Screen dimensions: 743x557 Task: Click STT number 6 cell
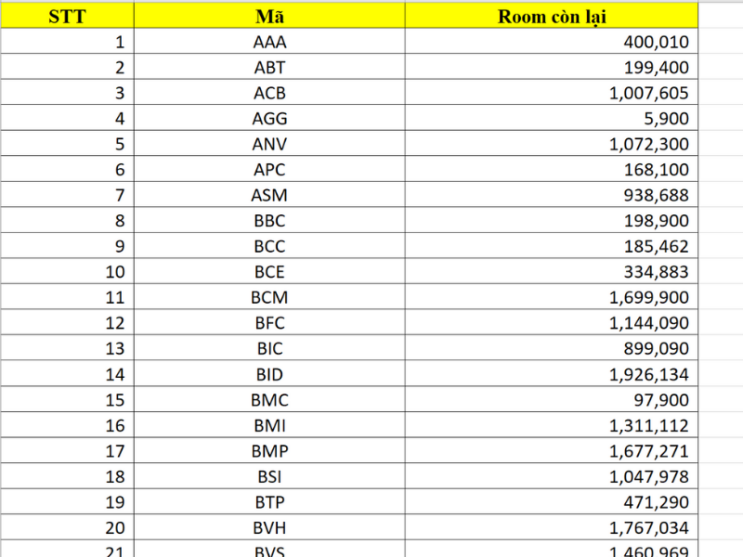coord(67,170)
